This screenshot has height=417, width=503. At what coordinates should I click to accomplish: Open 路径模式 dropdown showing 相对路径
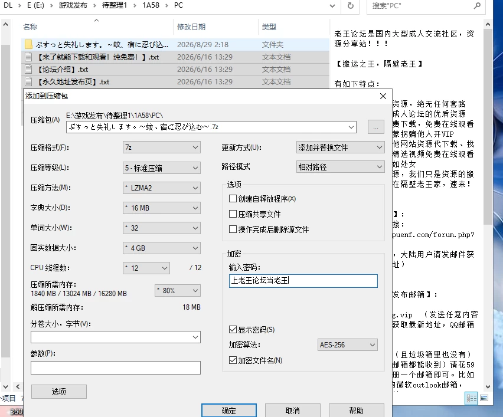pos(341,167)
